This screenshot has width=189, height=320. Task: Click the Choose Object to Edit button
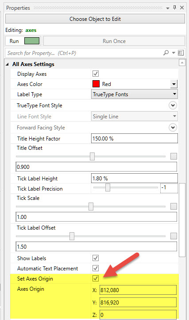[x=95, y=19]
